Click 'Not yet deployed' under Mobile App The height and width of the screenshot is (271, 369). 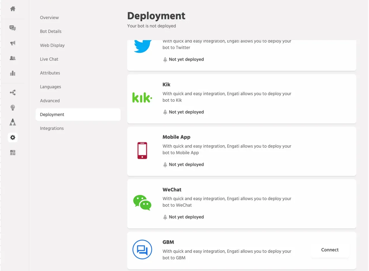186,165
